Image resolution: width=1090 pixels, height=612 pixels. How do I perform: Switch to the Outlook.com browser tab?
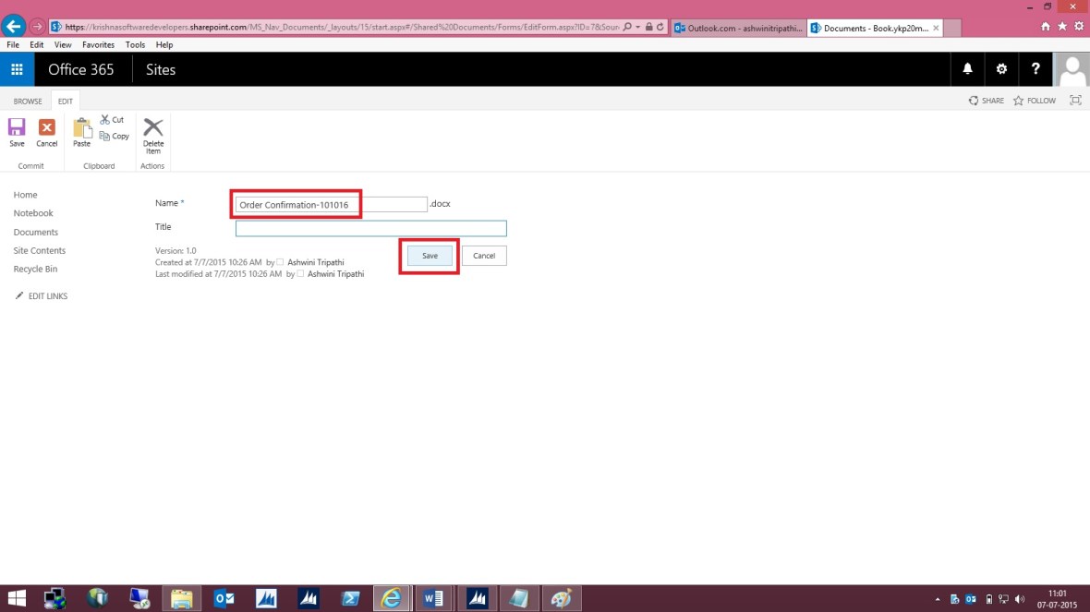tap(736, 28)
